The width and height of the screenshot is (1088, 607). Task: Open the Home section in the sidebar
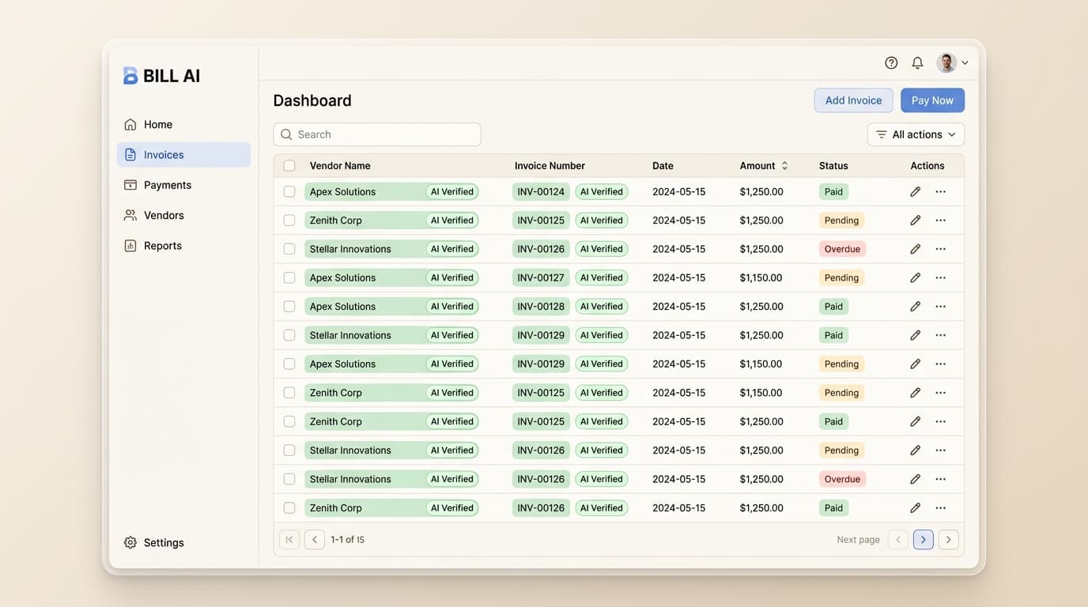(157, 124)
